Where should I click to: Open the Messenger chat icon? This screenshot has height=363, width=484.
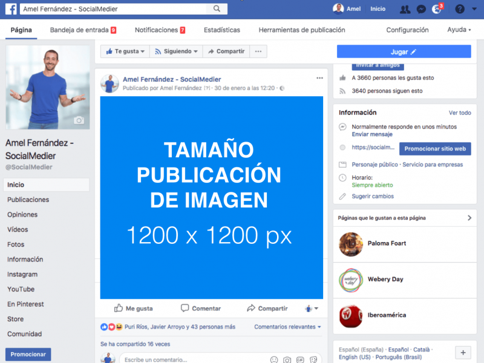pyautogui.click(x=421, y=9)
